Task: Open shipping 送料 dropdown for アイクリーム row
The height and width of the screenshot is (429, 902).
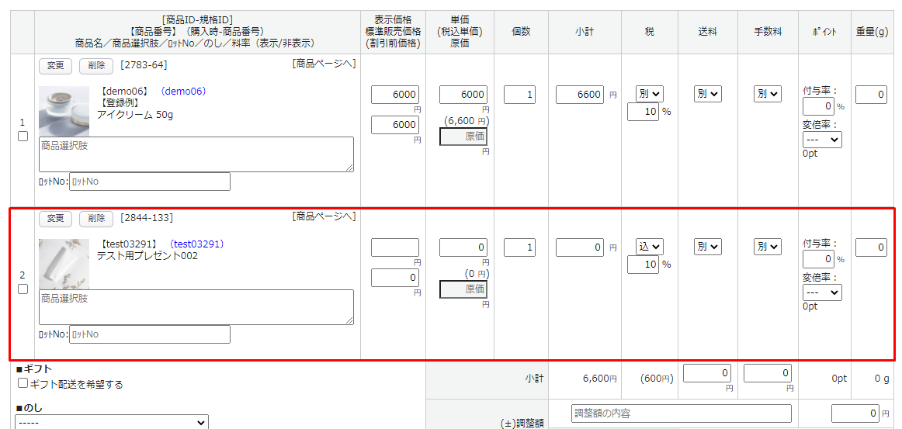Action: (708, 94)
